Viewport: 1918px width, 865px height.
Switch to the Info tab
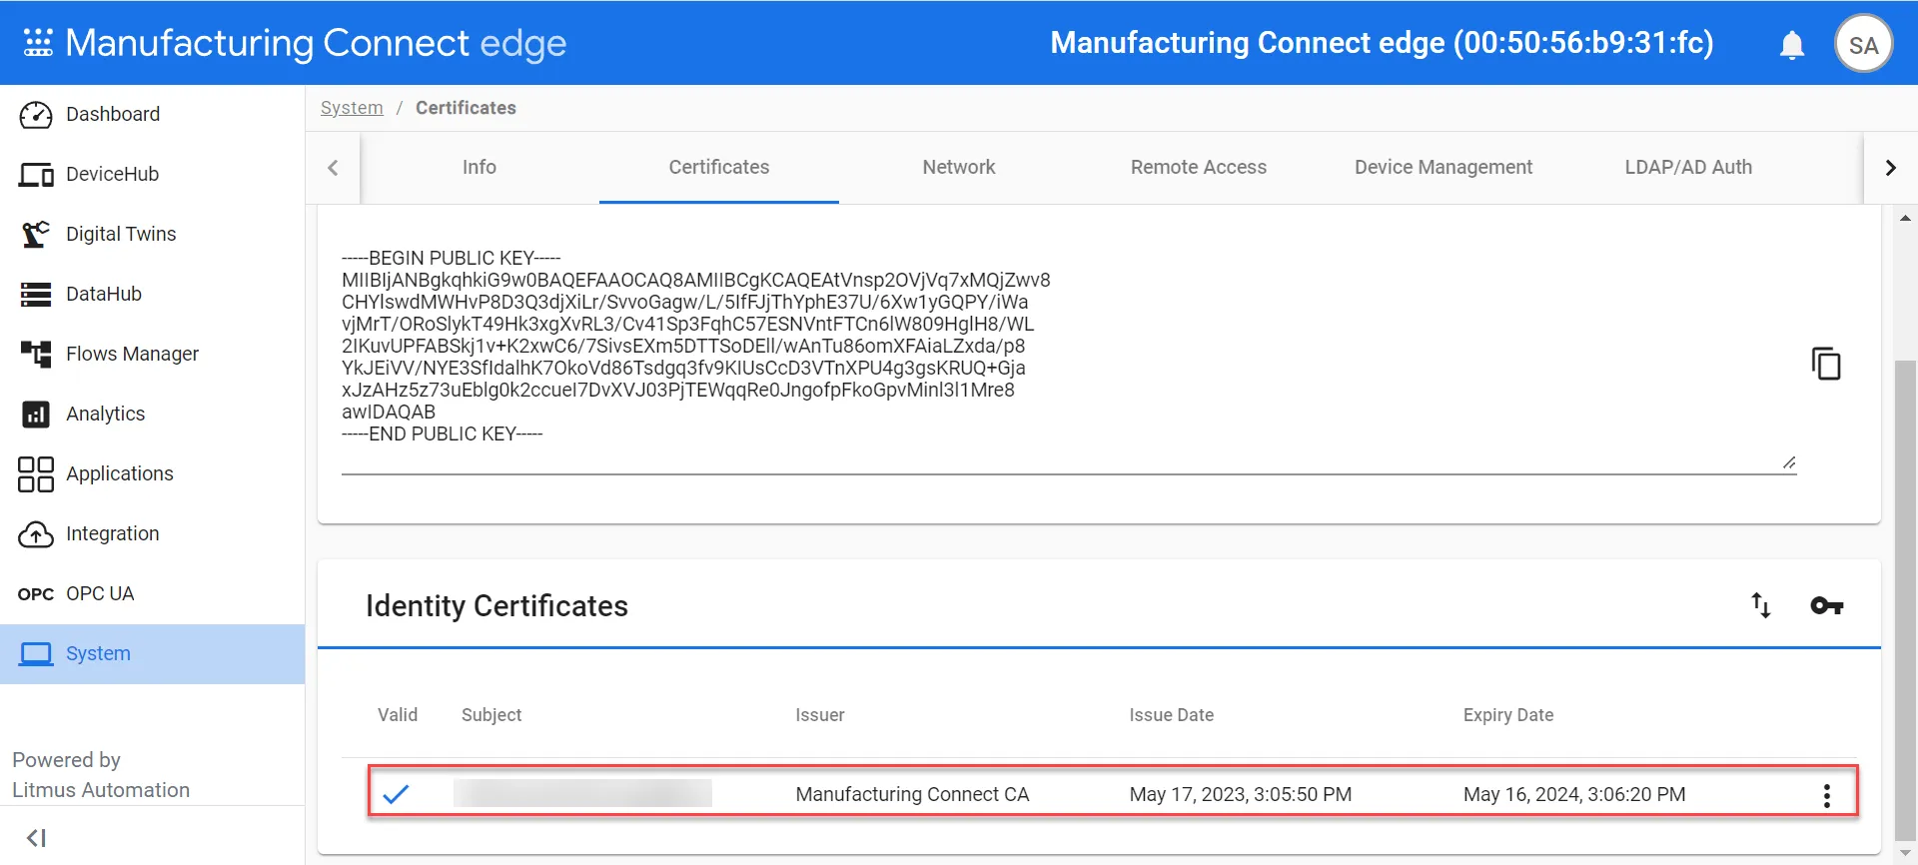(x=479, y=167)
